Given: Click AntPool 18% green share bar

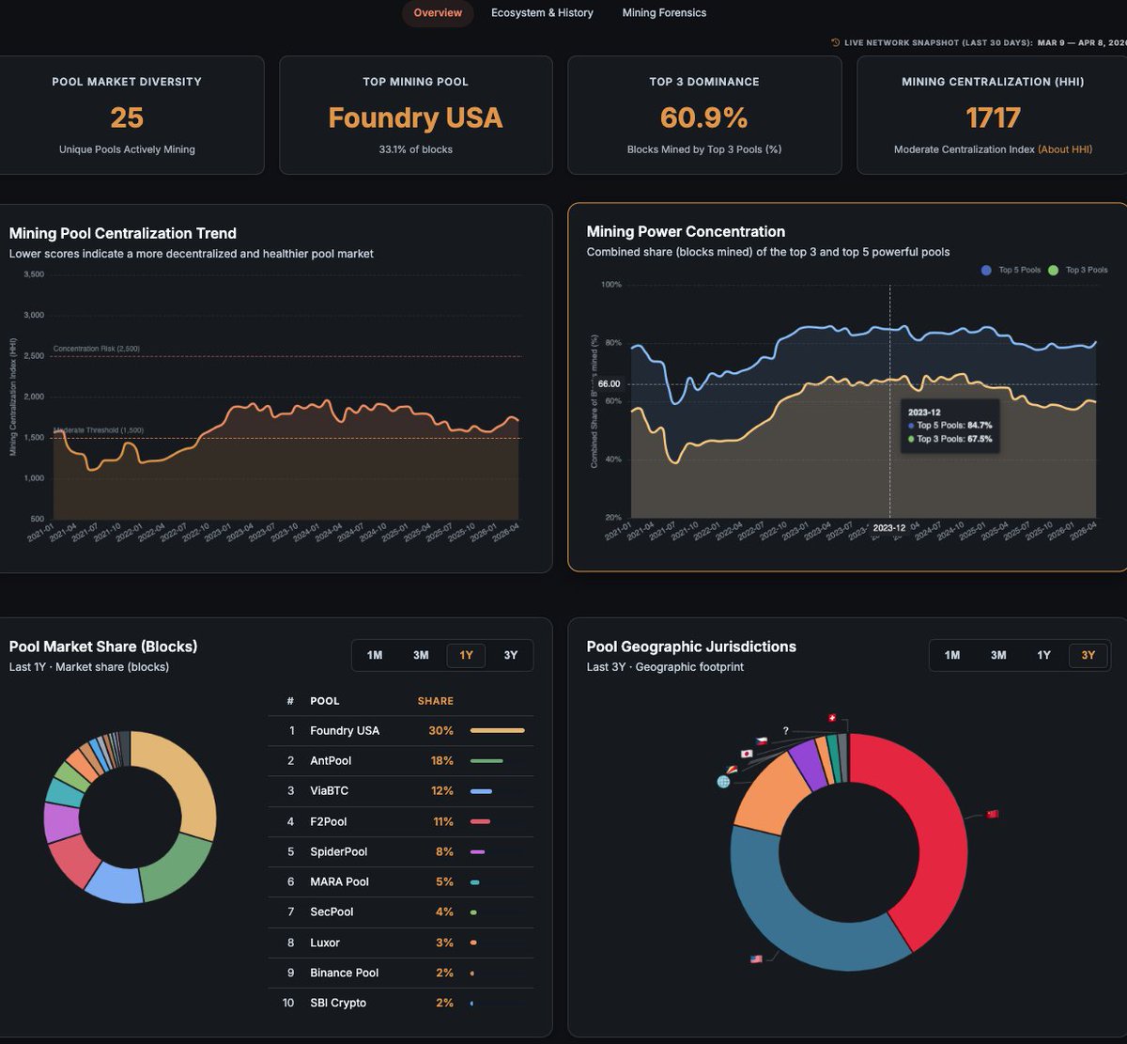Looking at the screenshot, I should point(486,760).
